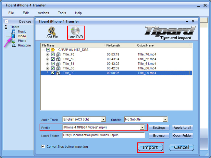Click the File Name column header
Image resolution: width=211 pixels, height=158 pixels.
point(72,45)
